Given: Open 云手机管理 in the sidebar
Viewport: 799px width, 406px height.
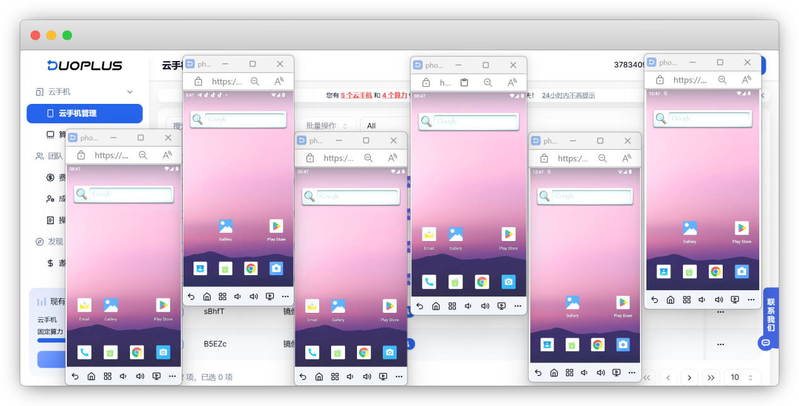Looking at the screenshot, I should click(x=84, y=113).
